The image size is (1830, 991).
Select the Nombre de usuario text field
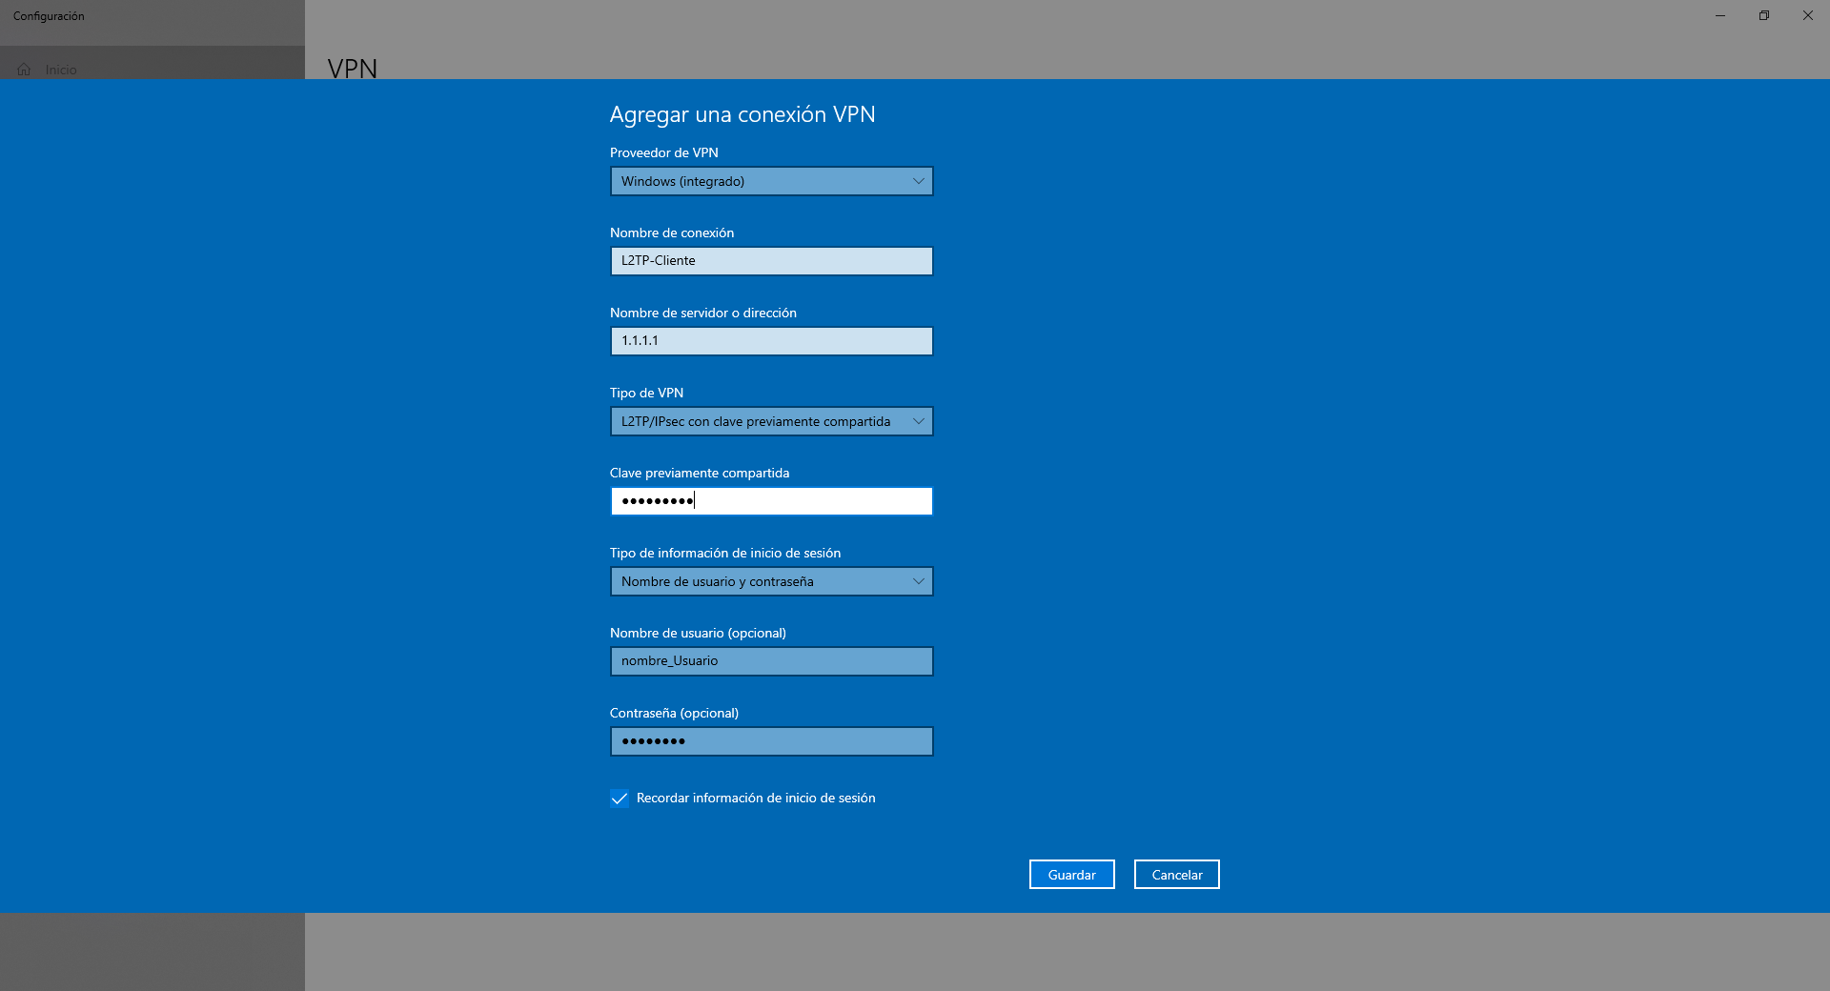(771, 661)
